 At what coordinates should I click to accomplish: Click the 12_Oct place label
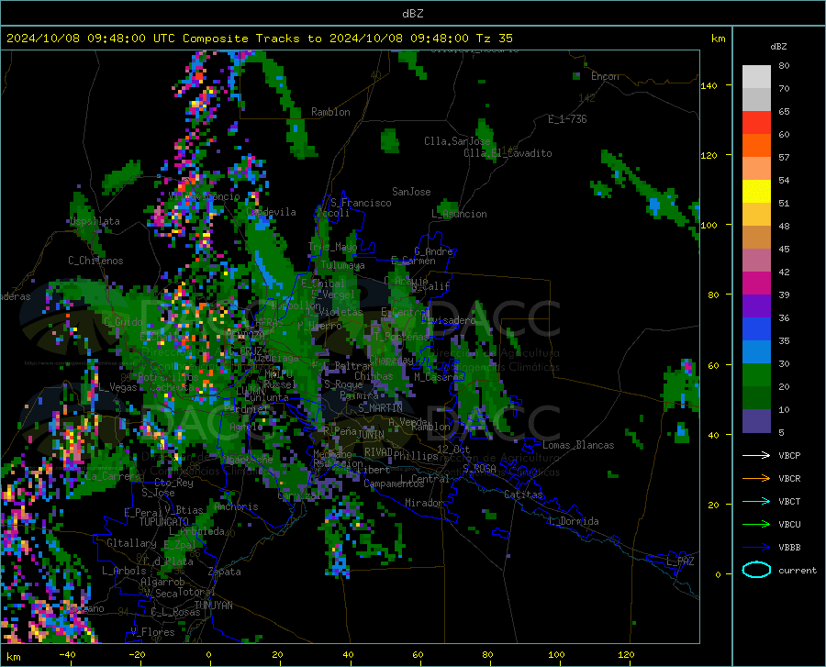coord(453,449)
